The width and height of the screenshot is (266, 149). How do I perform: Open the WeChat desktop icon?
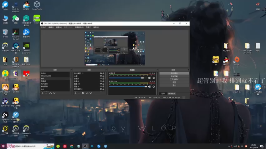click(16, 19)
